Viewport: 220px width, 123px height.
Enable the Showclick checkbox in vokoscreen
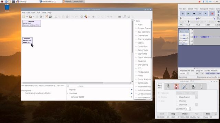click(177, 105)
